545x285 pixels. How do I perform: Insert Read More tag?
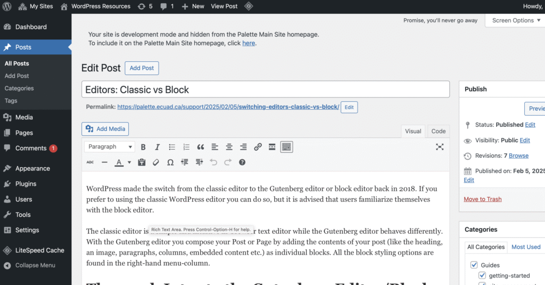coord(272,147)
